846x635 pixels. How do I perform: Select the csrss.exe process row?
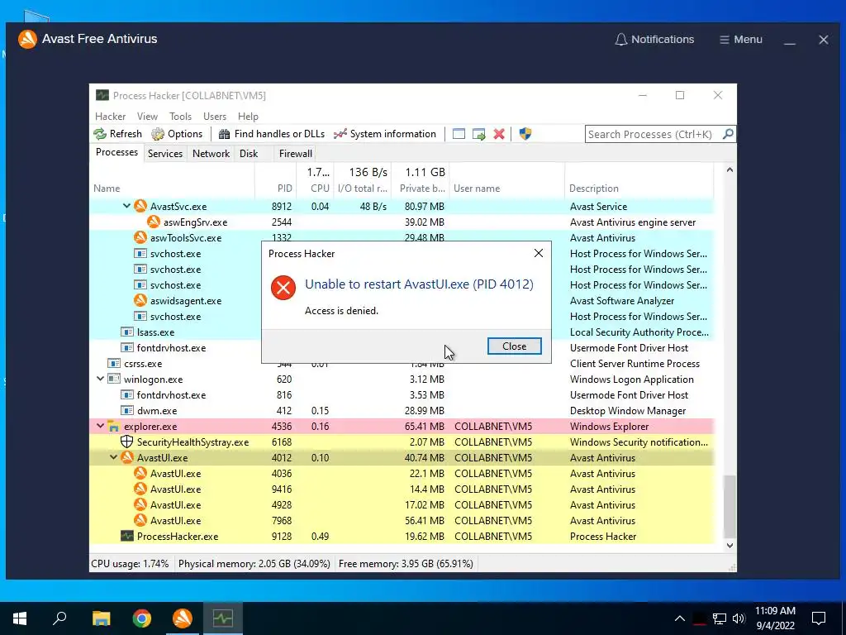click(x=402, y=364)
